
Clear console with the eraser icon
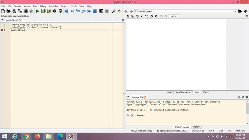click(243, 97)
